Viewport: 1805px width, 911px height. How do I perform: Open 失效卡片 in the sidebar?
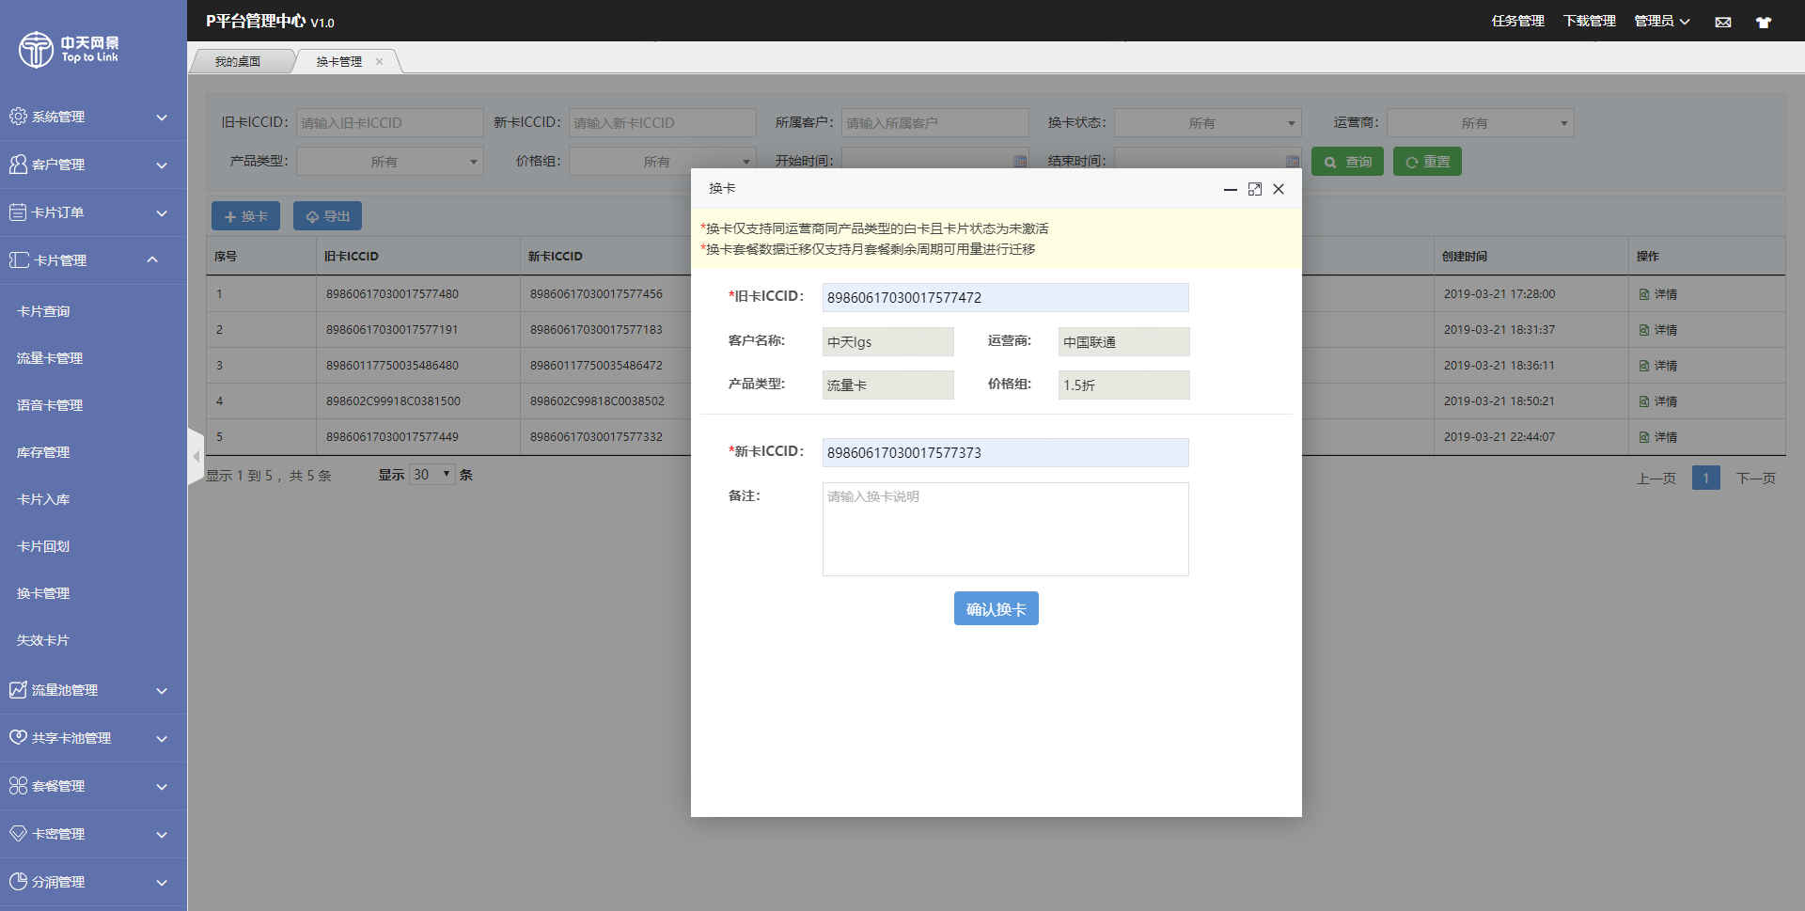pos(43,640)
